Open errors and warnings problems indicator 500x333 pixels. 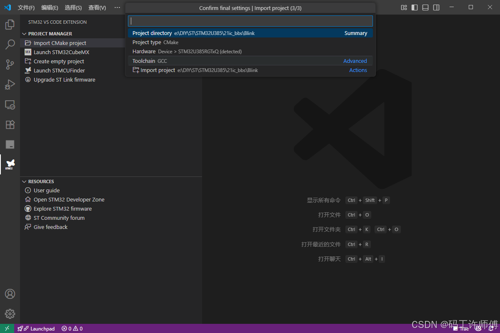point(72,328)
